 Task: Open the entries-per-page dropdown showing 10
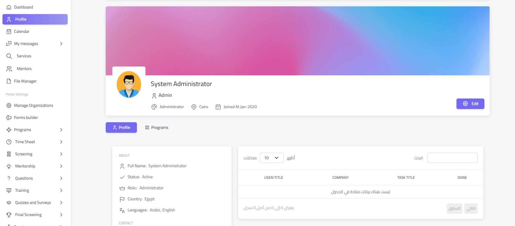point(272,158)
